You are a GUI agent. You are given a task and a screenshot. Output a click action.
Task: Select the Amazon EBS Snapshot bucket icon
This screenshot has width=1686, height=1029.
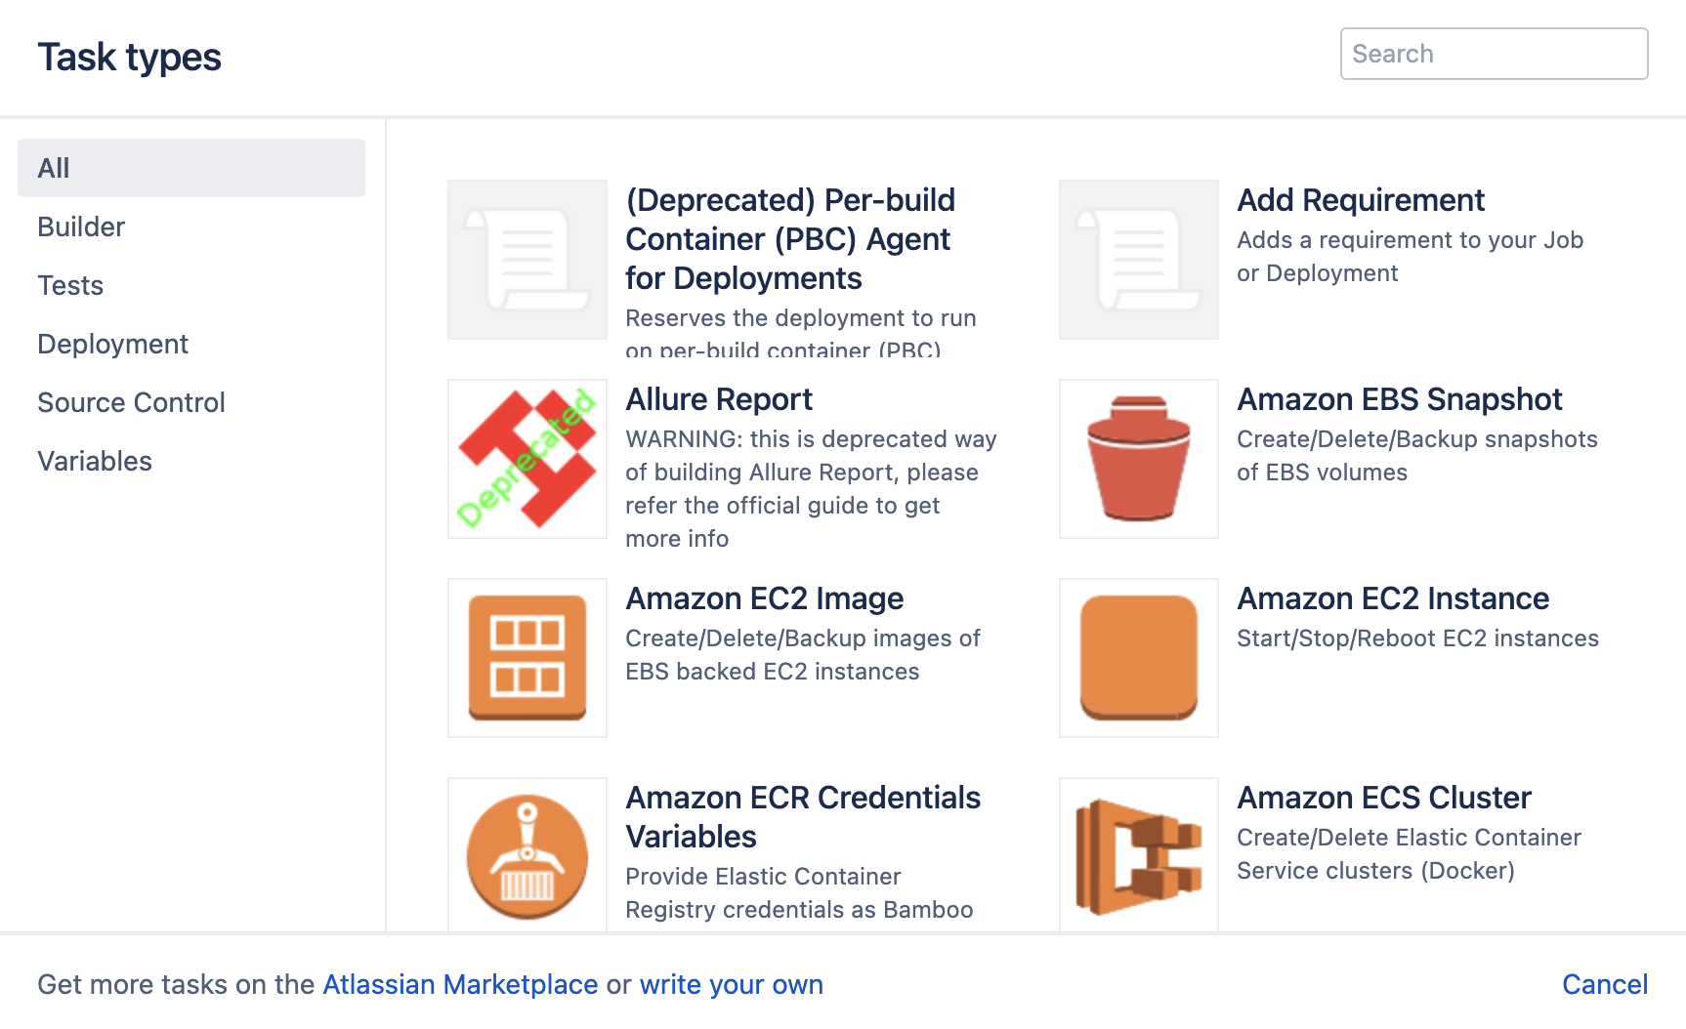coord(1139,459)
